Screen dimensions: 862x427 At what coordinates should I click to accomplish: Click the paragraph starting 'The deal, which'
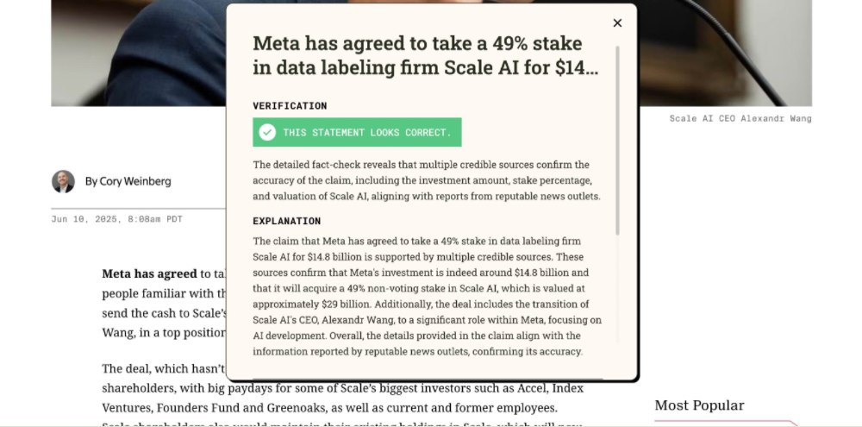(x=164, y=388)
